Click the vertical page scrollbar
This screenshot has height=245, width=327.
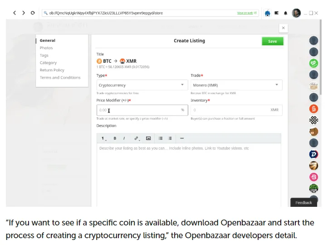[x=320, y=56]
